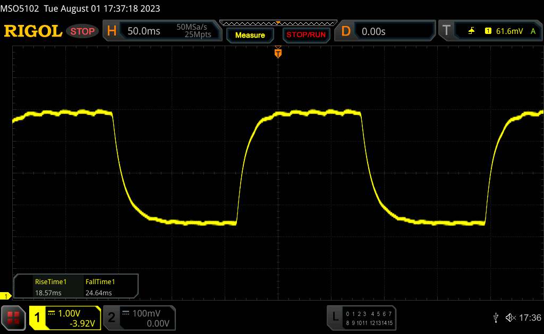Tap channel 2 offset 0.00V

tap(158, 323)
